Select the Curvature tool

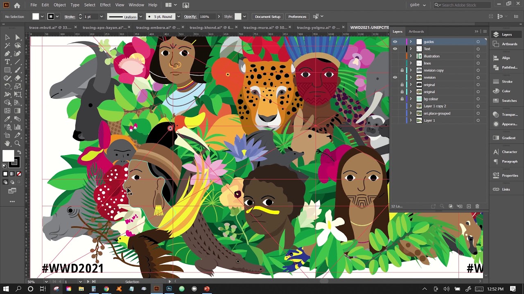[x=18, y=53]
